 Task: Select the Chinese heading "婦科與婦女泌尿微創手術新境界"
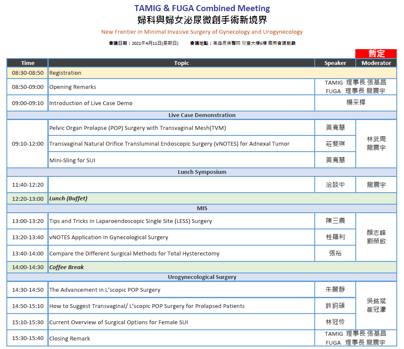point(202,20)
